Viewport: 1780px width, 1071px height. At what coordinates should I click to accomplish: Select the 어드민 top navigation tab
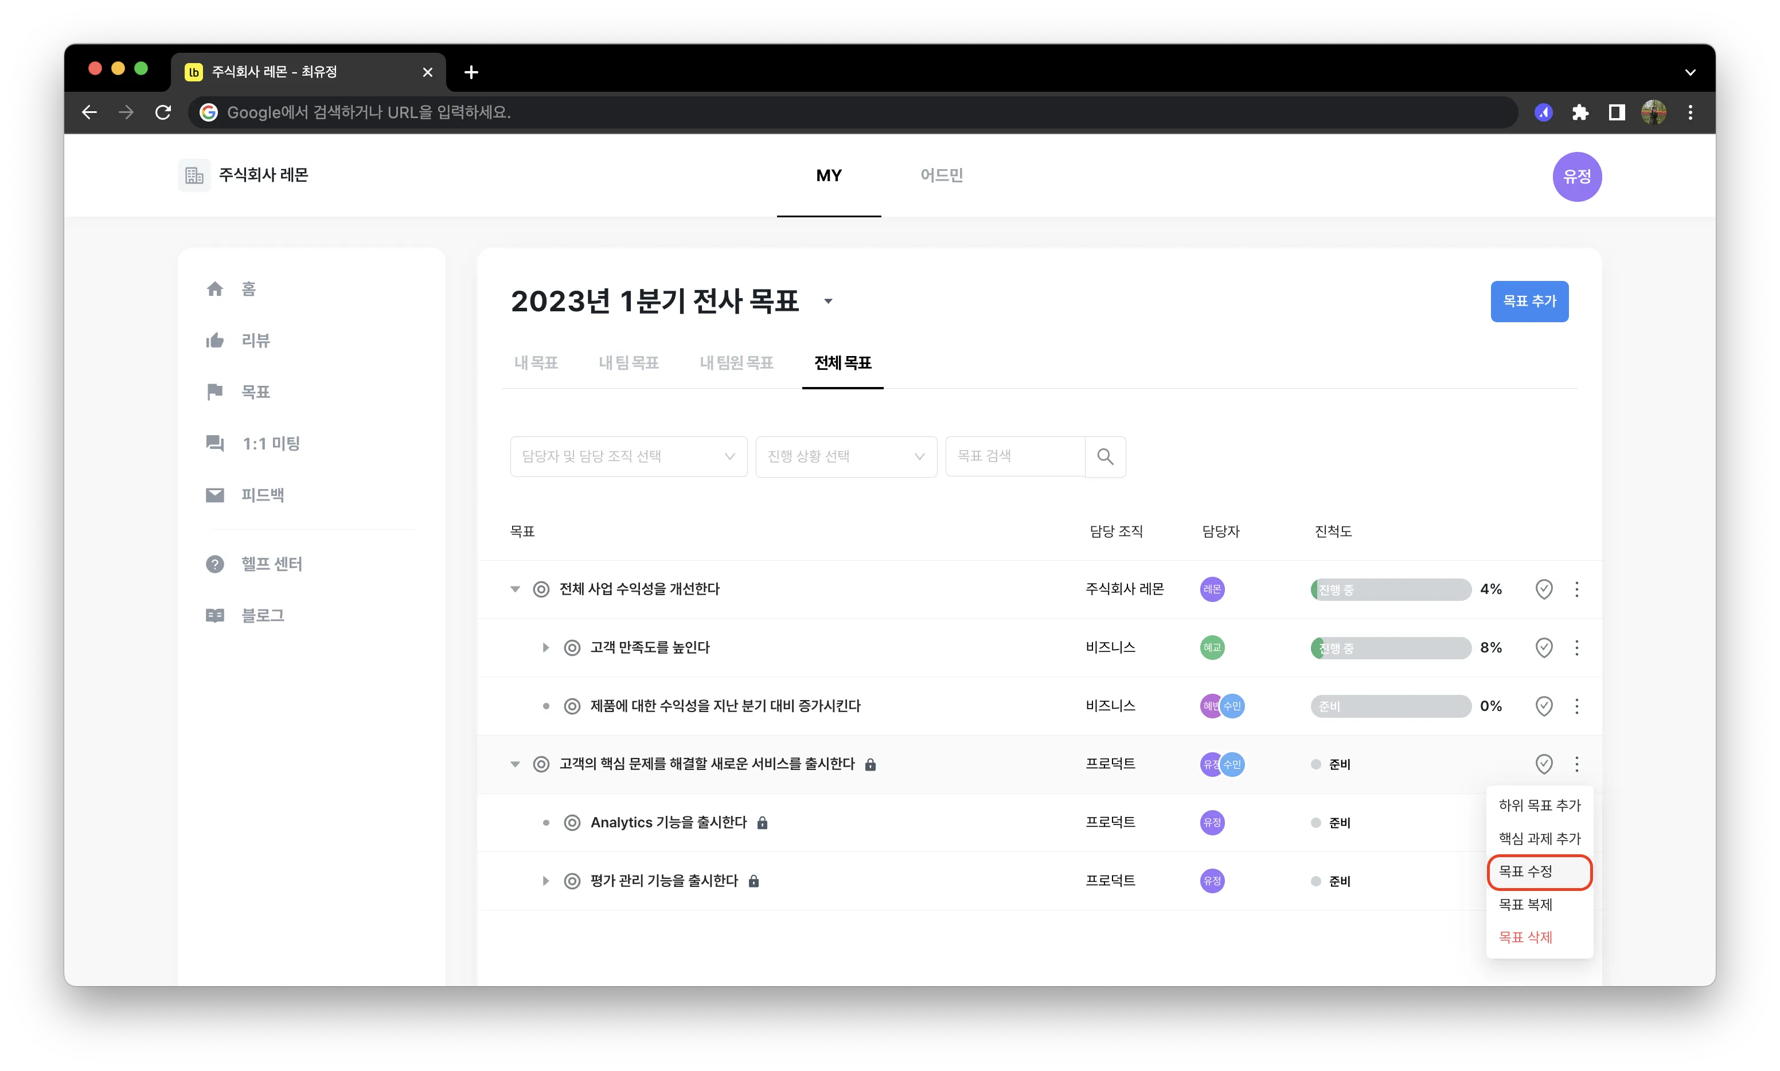[941, 175]
